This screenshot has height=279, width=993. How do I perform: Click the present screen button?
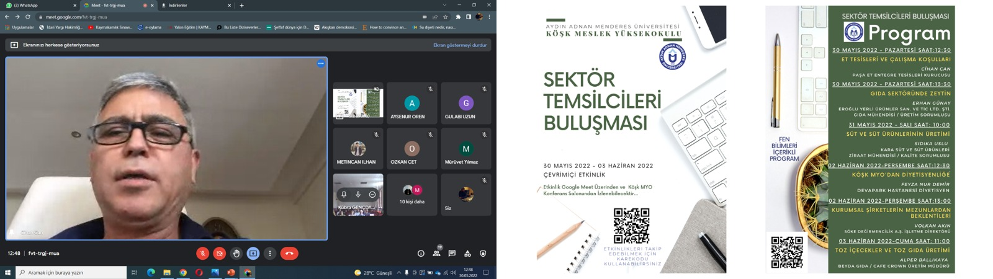tap(253, 254)
